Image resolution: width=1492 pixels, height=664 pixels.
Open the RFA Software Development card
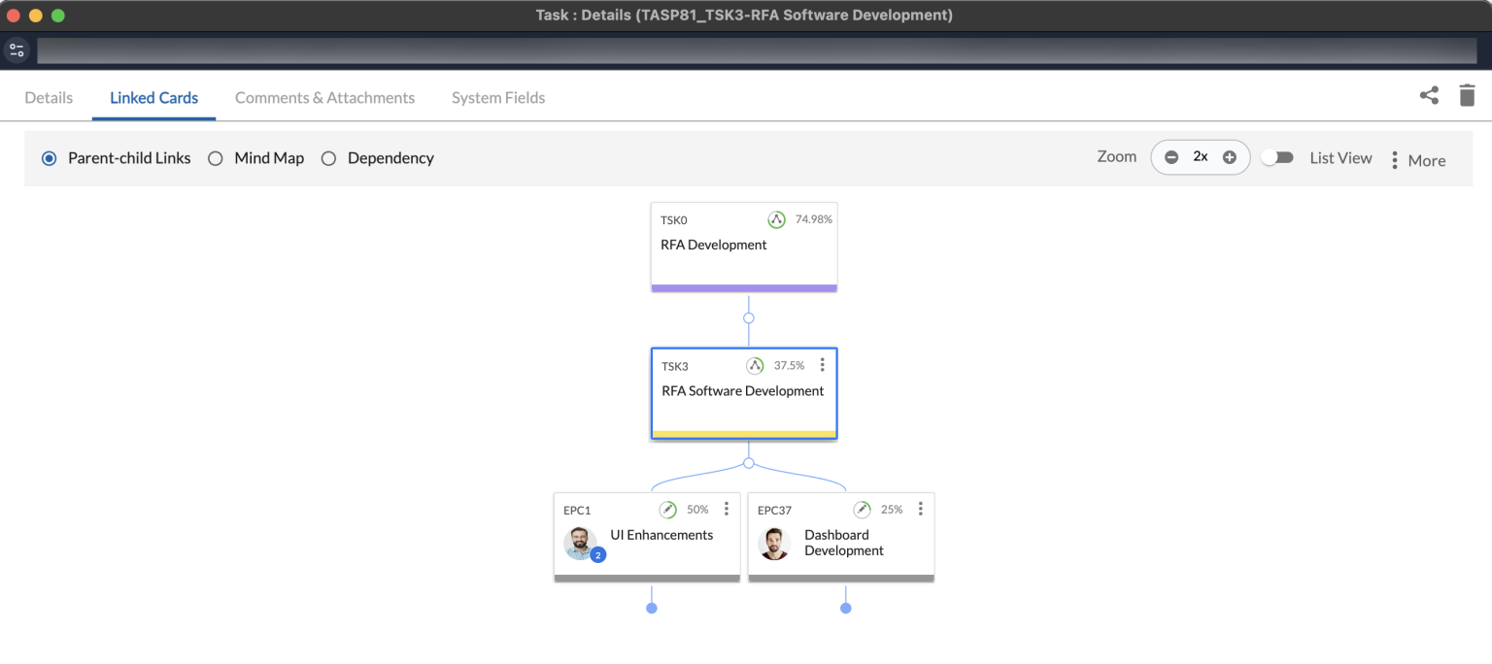[744, 392]
